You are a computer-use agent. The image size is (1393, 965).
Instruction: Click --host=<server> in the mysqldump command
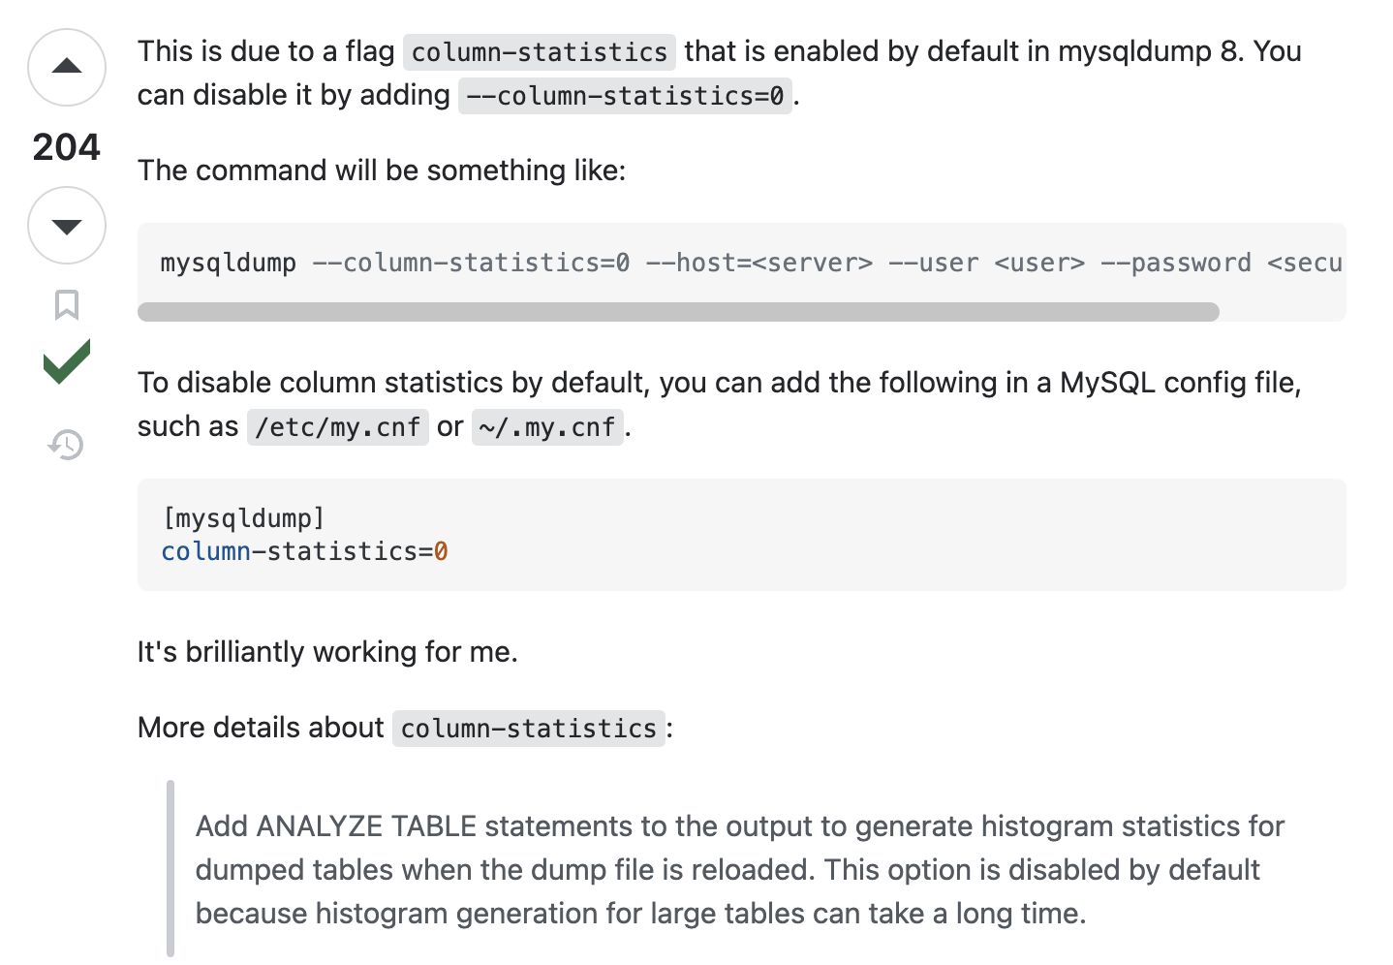759,264
